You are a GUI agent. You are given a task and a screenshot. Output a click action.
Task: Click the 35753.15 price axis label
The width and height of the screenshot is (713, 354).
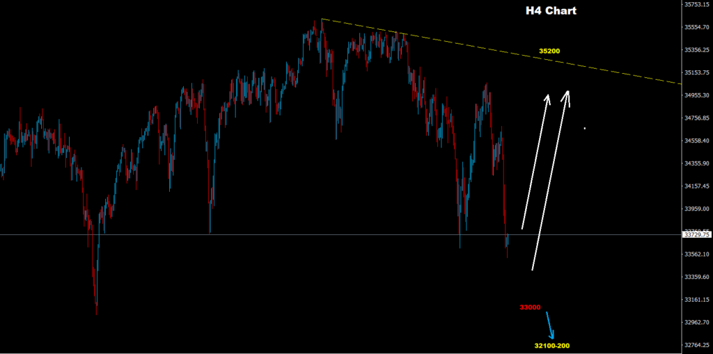point(697,5)
